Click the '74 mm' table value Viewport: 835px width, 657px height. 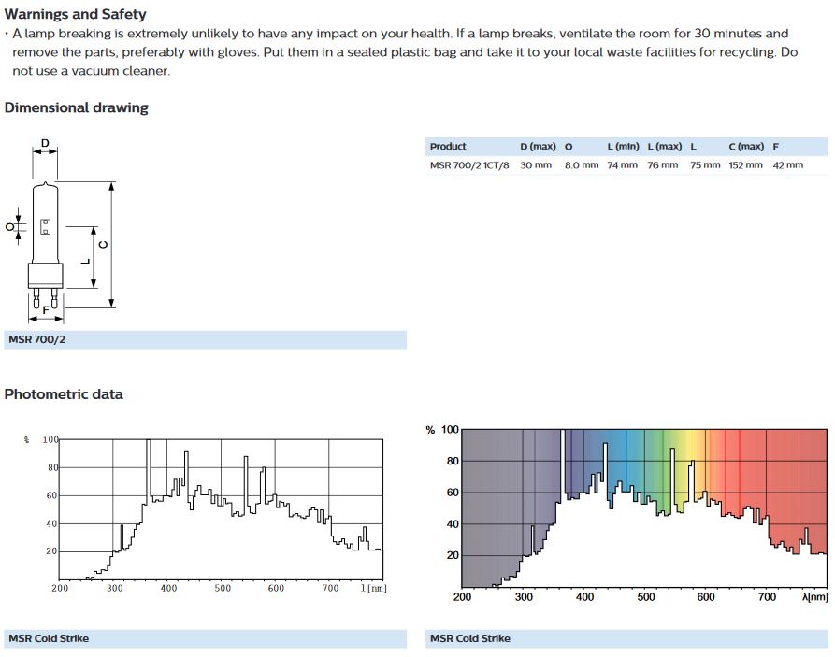622,165
